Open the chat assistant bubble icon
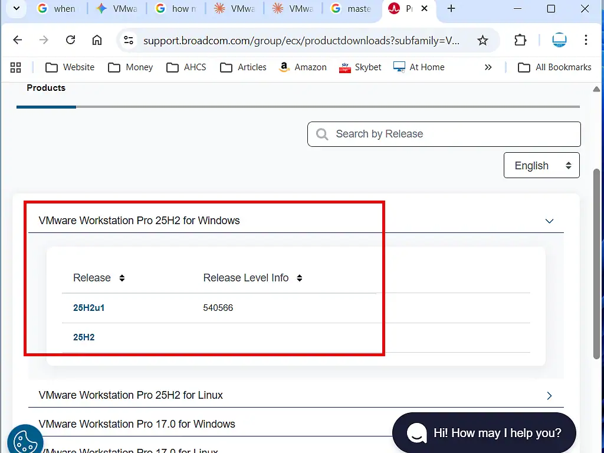This screenshot has height=453, width=604. coord(417,433)
